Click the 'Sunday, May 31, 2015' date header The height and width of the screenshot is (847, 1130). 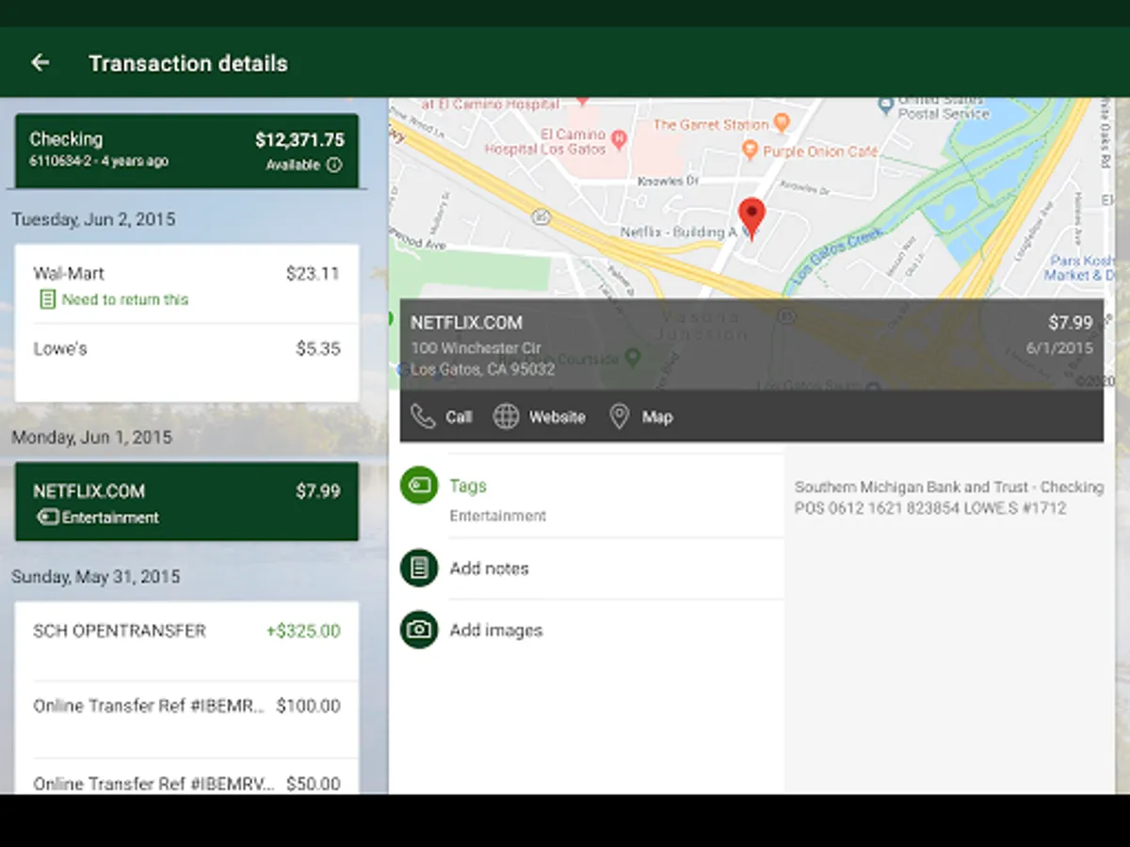point(95,576)
